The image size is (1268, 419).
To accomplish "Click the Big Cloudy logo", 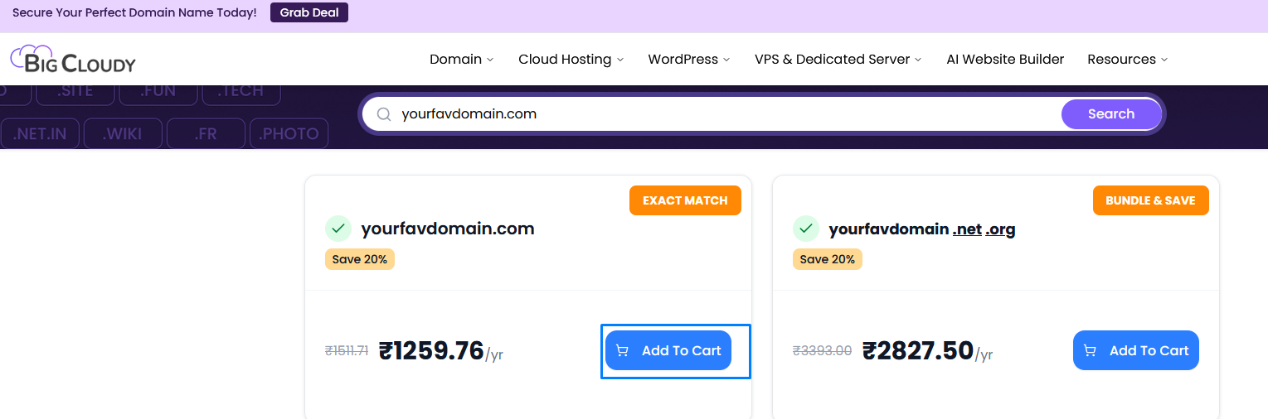I will click(73, 60).
